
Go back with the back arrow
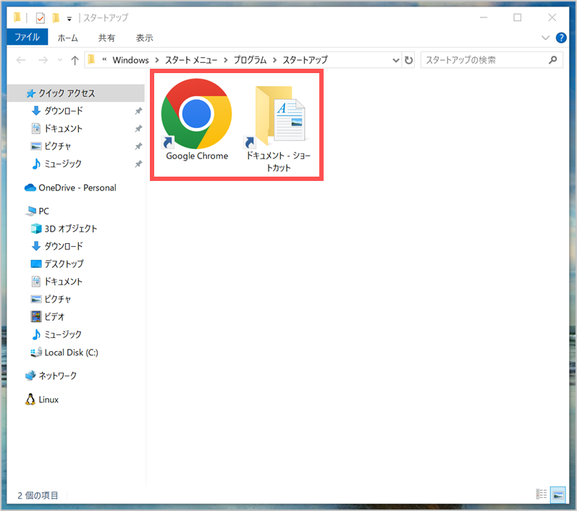tap(21, 60)
